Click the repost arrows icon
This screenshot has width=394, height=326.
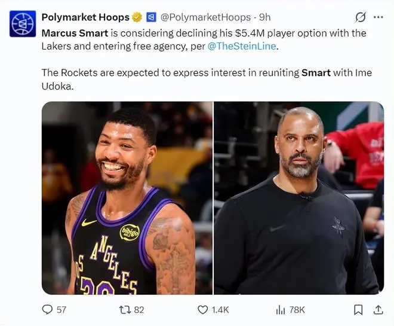point(125,310)
